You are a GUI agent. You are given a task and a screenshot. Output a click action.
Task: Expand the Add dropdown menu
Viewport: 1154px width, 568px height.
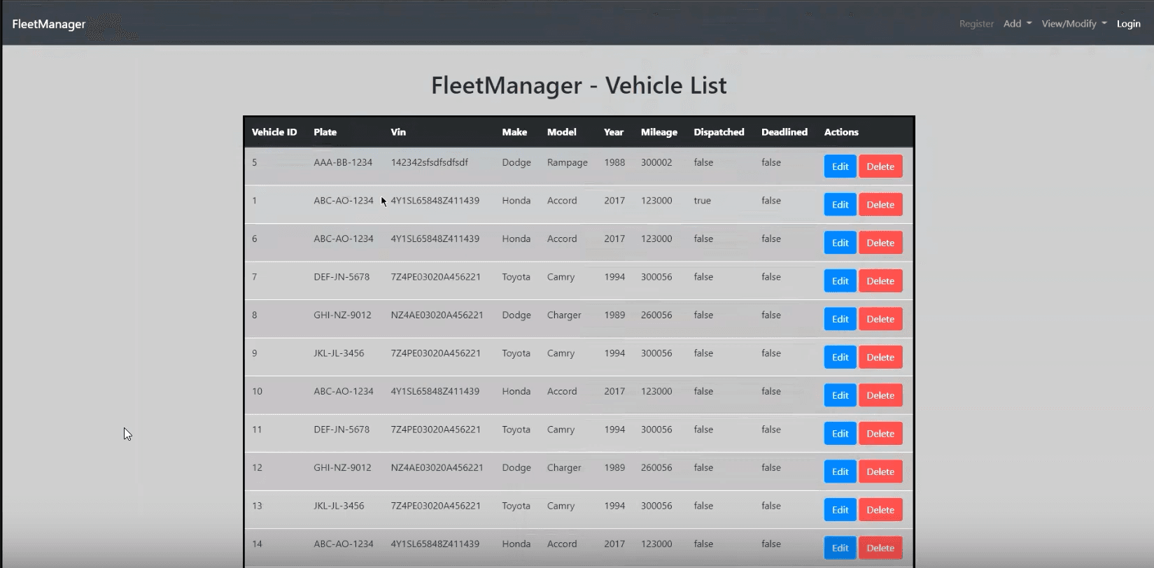tap(1018, 24)
